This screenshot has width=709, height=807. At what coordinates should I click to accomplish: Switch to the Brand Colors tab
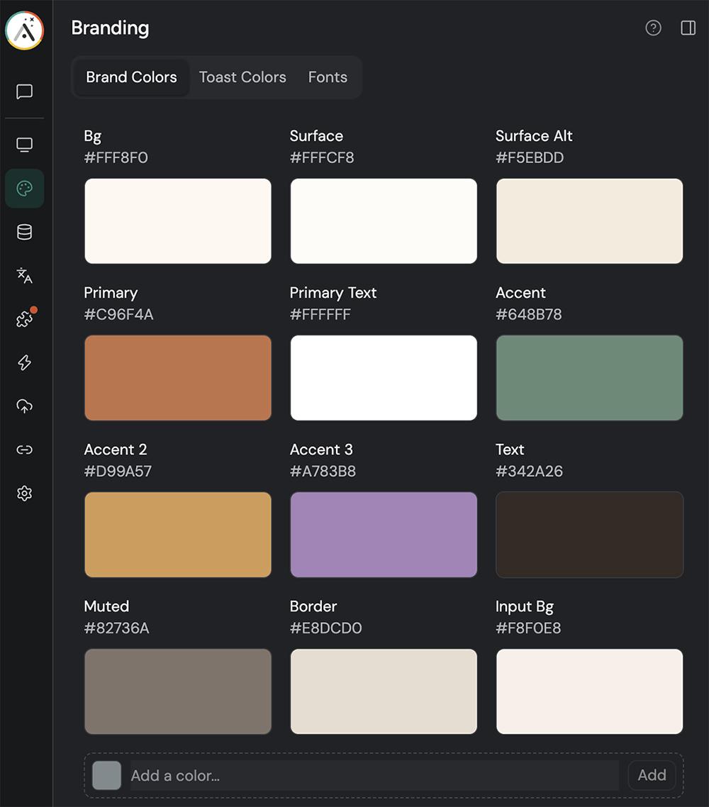tap(131, 77)
